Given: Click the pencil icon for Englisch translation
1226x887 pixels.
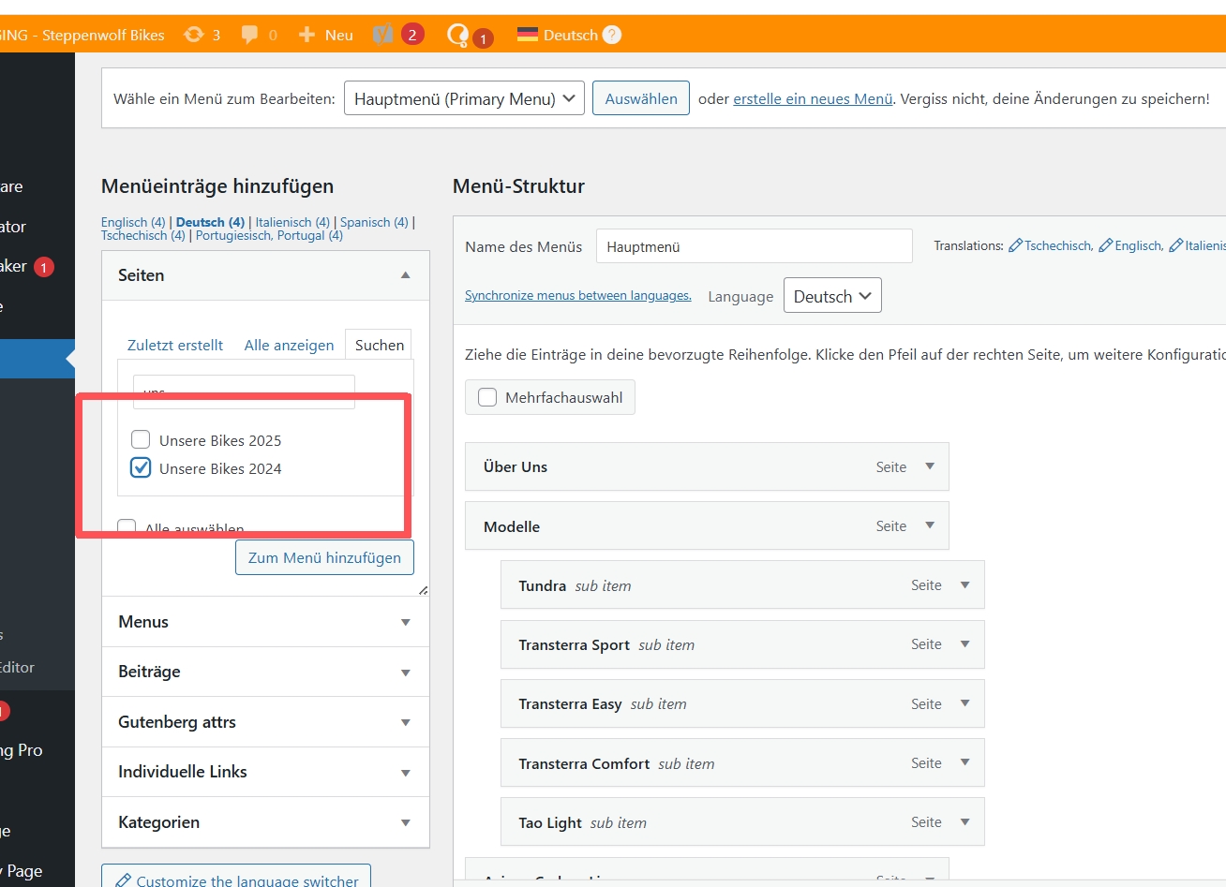Looking at the screenshot, I should point(1105,245).
